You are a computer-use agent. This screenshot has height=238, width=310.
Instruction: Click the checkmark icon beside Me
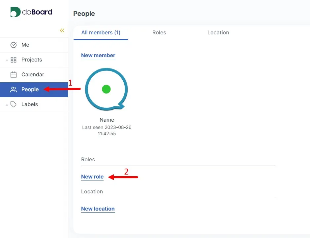pos(14,45)
